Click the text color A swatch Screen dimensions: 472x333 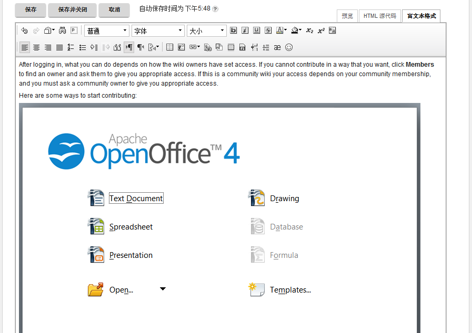click(279, 30)
